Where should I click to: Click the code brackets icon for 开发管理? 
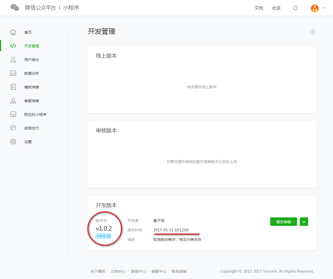(13, 46)
